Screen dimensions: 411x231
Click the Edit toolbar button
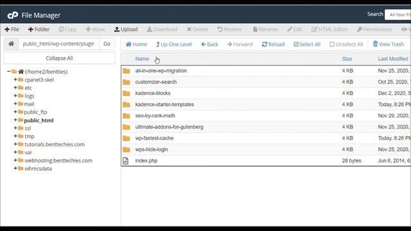(x=295, y=30)
